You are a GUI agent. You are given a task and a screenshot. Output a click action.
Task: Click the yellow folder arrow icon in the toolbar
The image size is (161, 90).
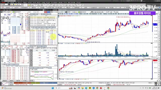pyautogui.click(x=29, y=5)
